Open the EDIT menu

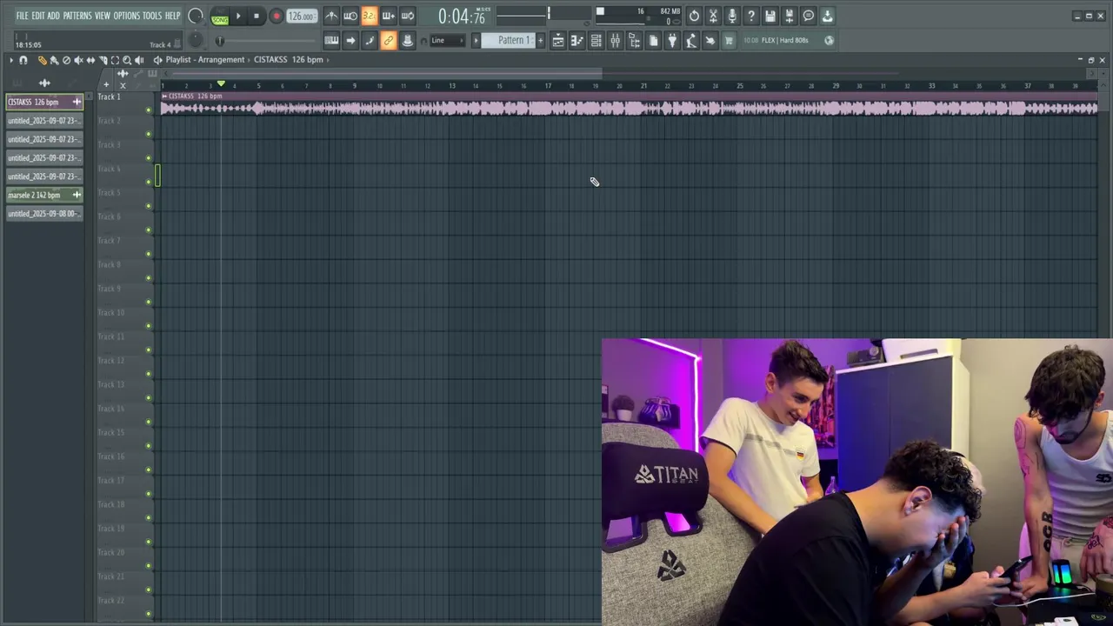click(x=38, y=16)
